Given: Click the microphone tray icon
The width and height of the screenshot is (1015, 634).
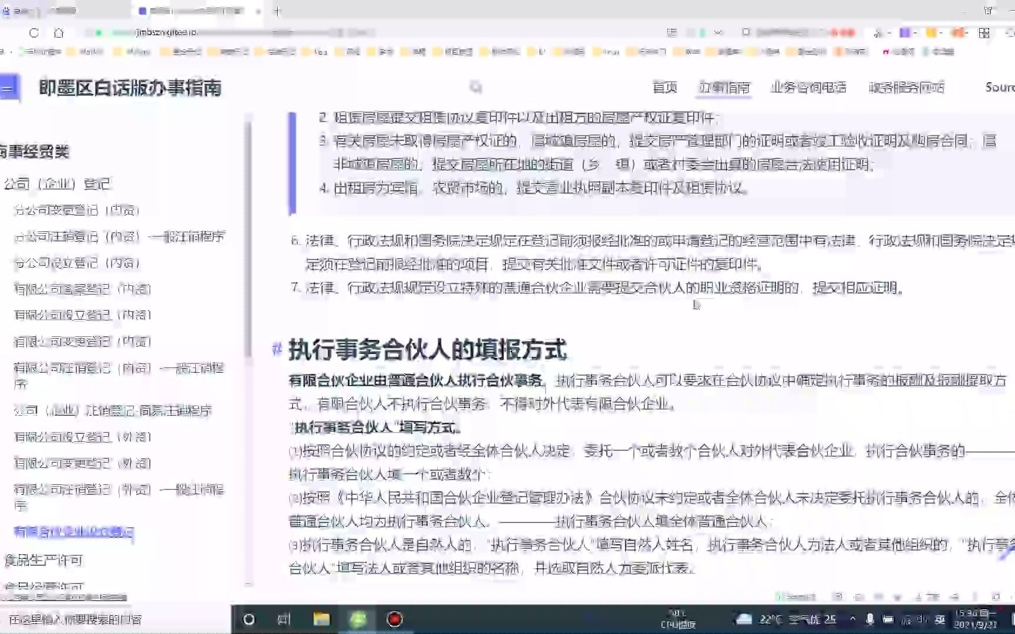Looking at the screenshot, I should click(870, 619).
